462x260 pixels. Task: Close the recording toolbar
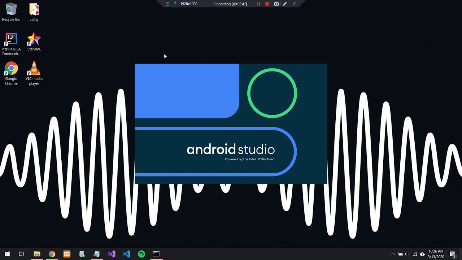pyautogui.click(x=294, y=4)
